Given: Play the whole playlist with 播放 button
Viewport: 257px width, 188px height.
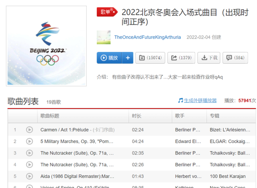Looking at the screenshot, I should (x=109, y=58).
